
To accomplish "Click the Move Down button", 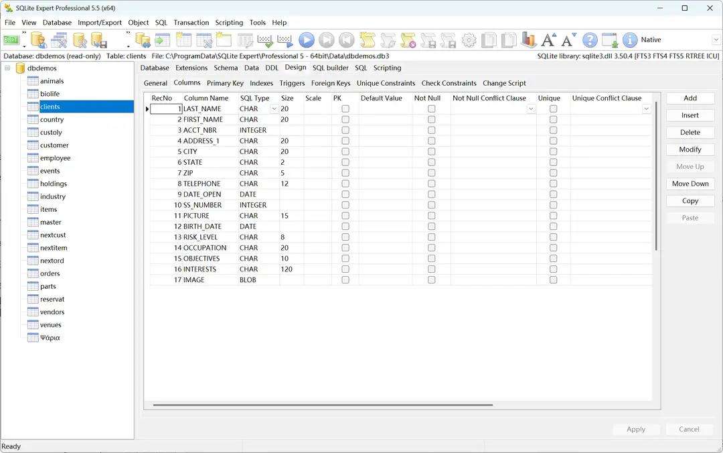I will pos(690,183).
